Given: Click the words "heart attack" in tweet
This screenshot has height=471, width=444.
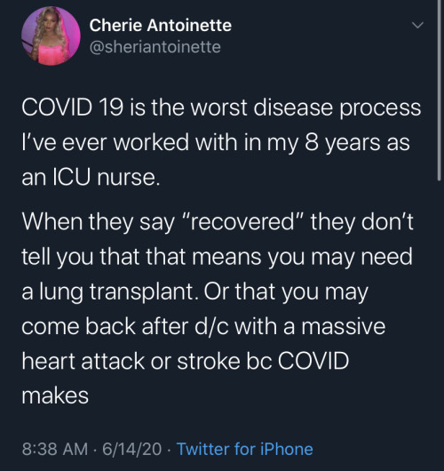Looking at the screenshot, I should coord(83,361).
